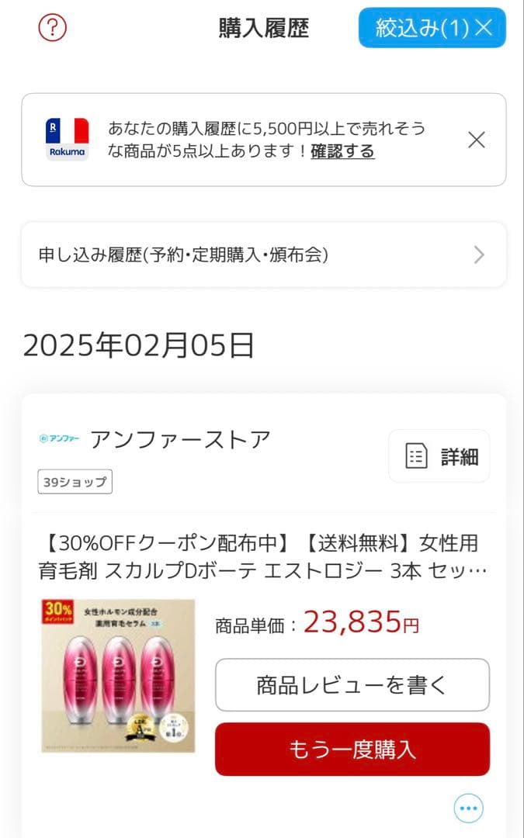The image size is (524, 838).
Task: Open the 確認する link in the banner
Action: coord(342,151)
